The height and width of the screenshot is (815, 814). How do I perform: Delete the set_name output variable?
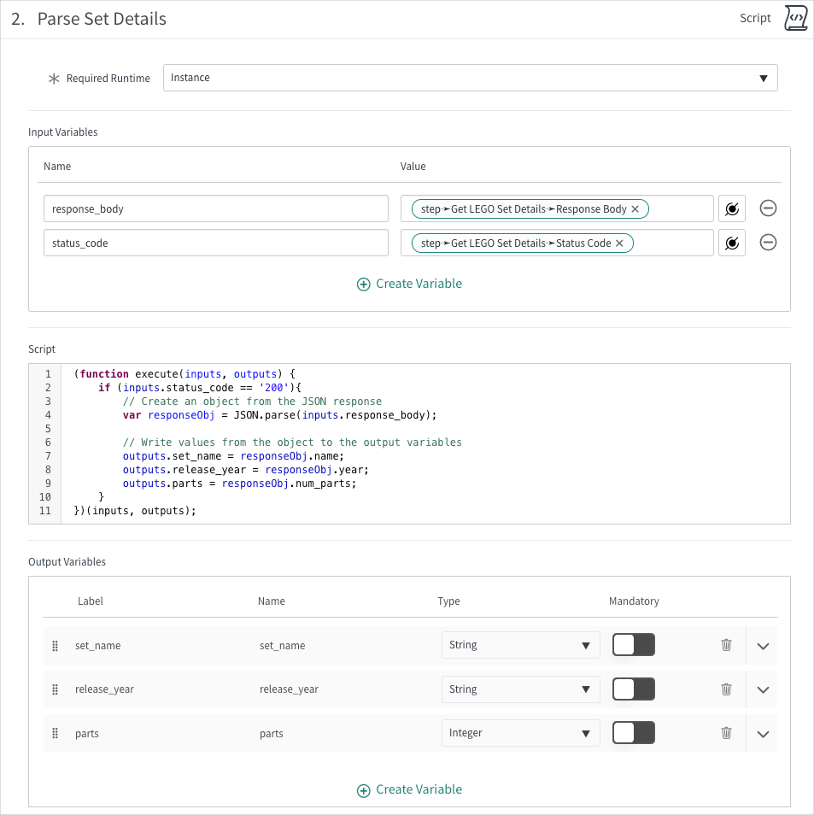click(x=726, y=645)
